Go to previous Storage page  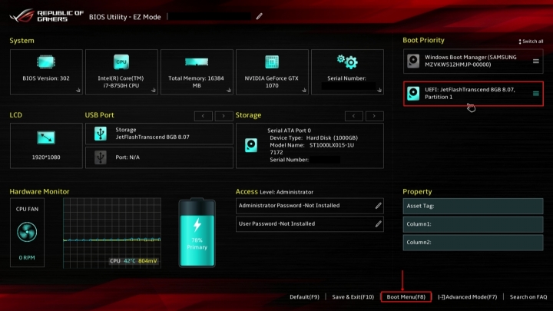click(354, 116)
